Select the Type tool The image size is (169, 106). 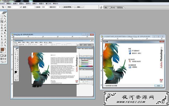5,36
